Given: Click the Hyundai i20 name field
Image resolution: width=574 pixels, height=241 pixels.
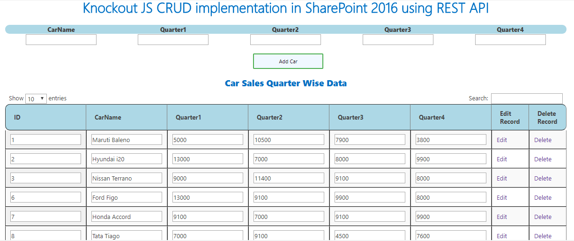Looking at the screenshot, I should 127,159.
